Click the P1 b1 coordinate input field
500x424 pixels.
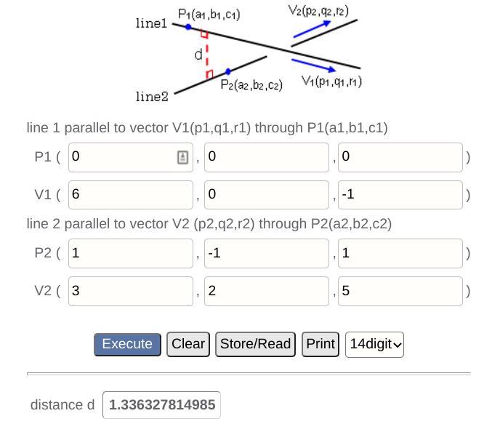tap(266, 157)
